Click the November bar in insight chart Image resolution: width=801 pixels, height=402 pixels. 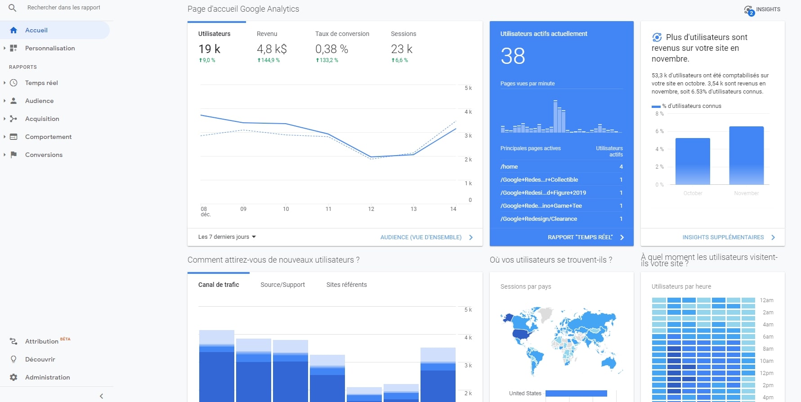747,156
